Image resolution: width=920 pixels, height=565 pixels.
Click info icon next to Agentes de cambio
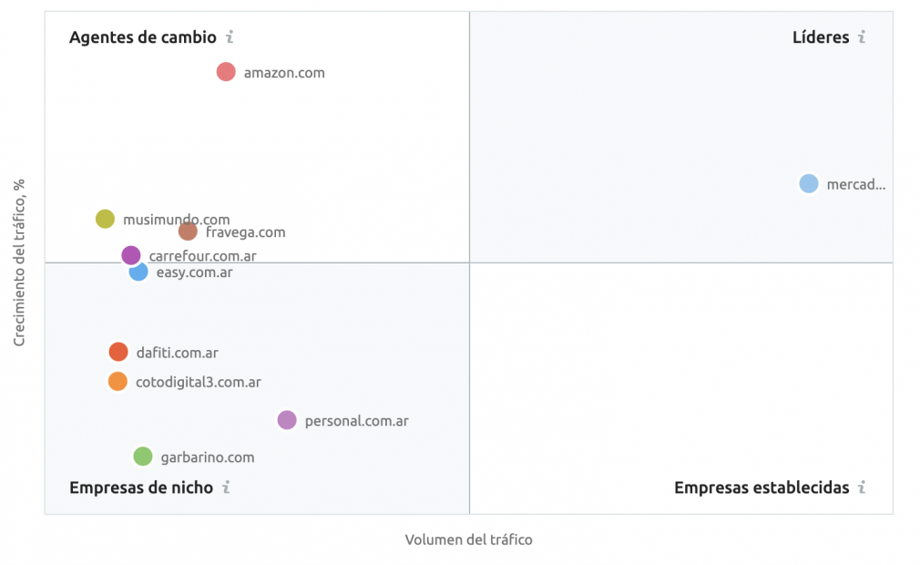point(230,37)
